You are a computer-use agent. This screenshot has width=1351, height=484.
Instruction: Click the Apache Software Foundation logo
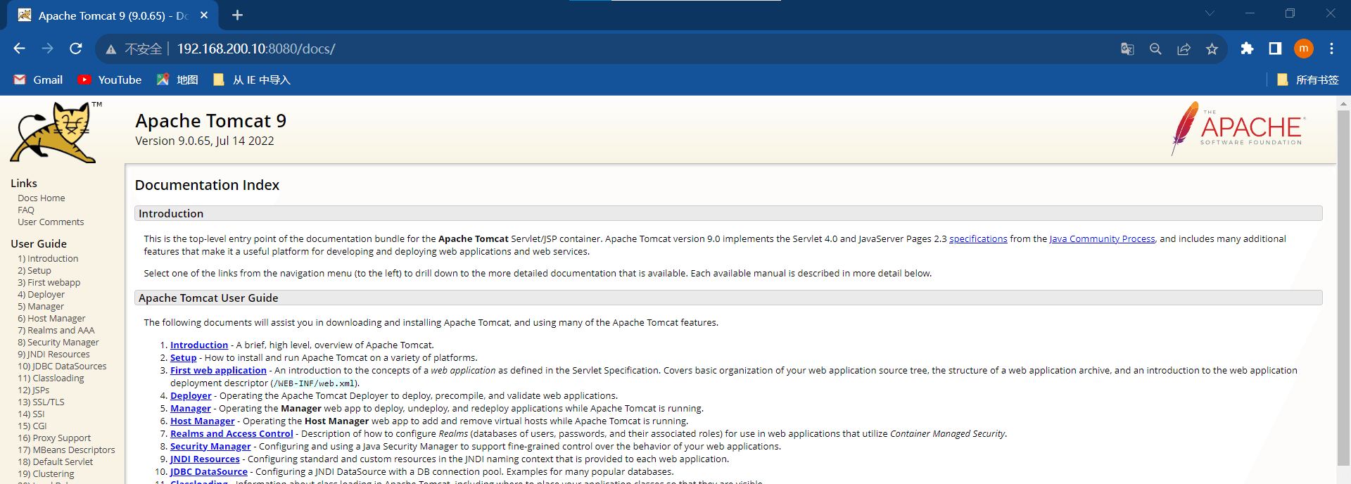1238,128
